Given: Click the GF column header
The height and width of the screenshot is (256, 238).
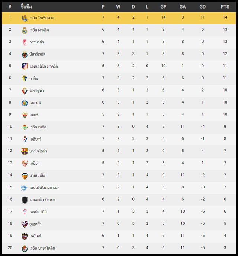Looking at the screenshot, I should tap(163, 7).
